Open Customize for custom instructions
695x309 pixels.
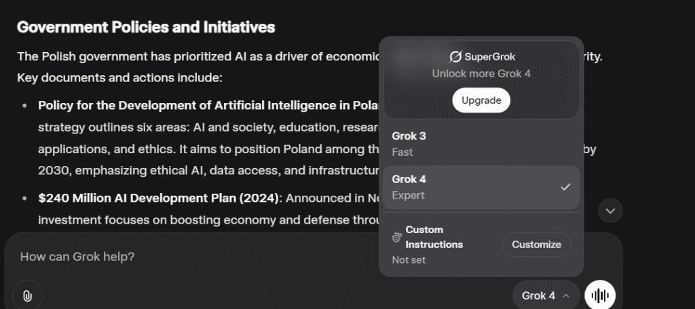(x=536, y=245)
